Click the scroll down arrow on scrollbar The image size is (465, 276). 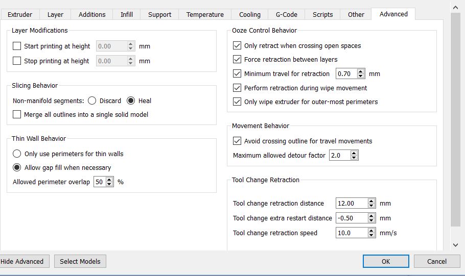pyautogui.click(x=456, y=245)
